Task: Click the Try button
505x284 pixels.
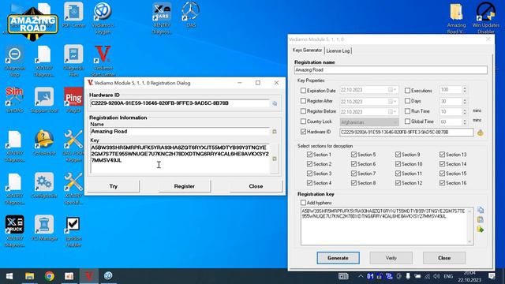Action: pos(114,186)
